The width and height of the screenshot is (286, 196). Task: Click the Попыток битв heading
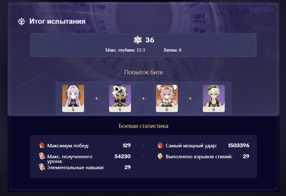(143, 72)
